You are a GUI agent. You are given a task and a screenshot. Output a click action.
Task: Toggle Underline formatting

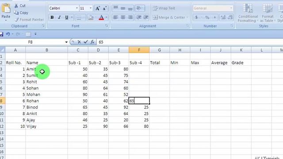[x=67, y=18]
